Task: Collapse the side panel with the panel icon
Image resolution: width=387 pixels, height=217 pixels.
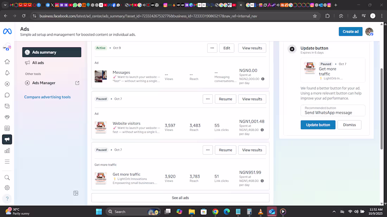Action: 76,193
